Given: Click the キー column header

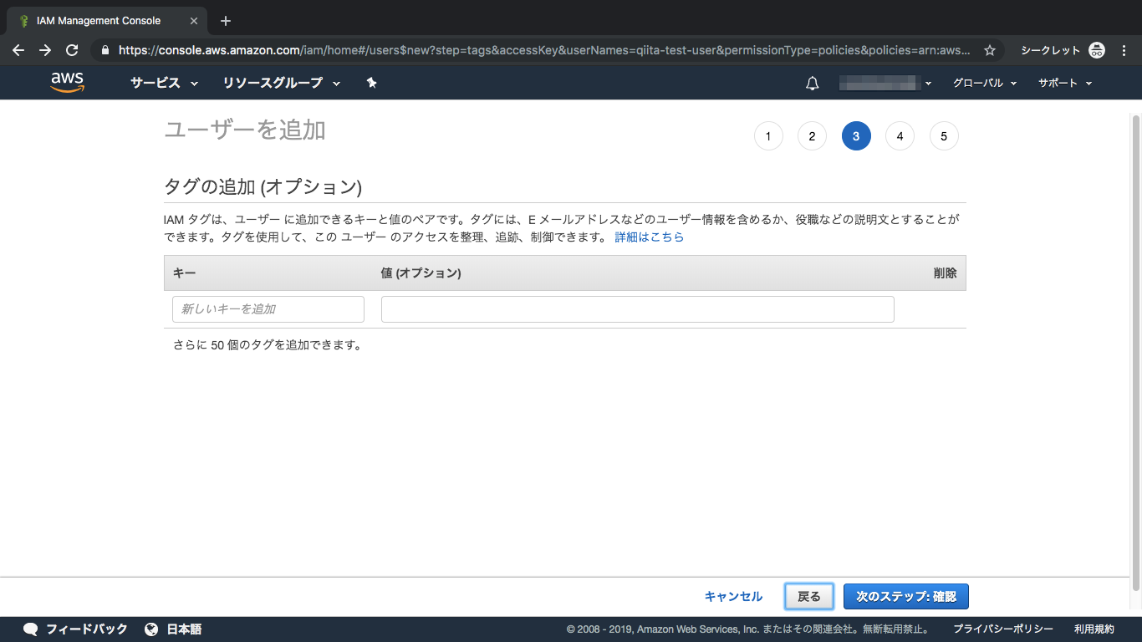Looking at the screenshot, I should click(184, 273).
